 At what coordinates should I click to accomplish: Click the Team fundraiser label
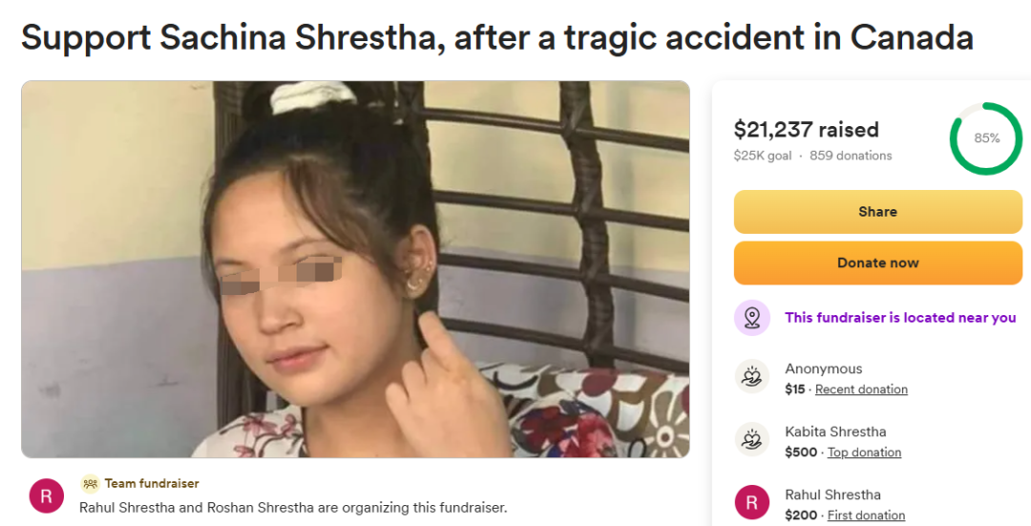coord(151,483)
